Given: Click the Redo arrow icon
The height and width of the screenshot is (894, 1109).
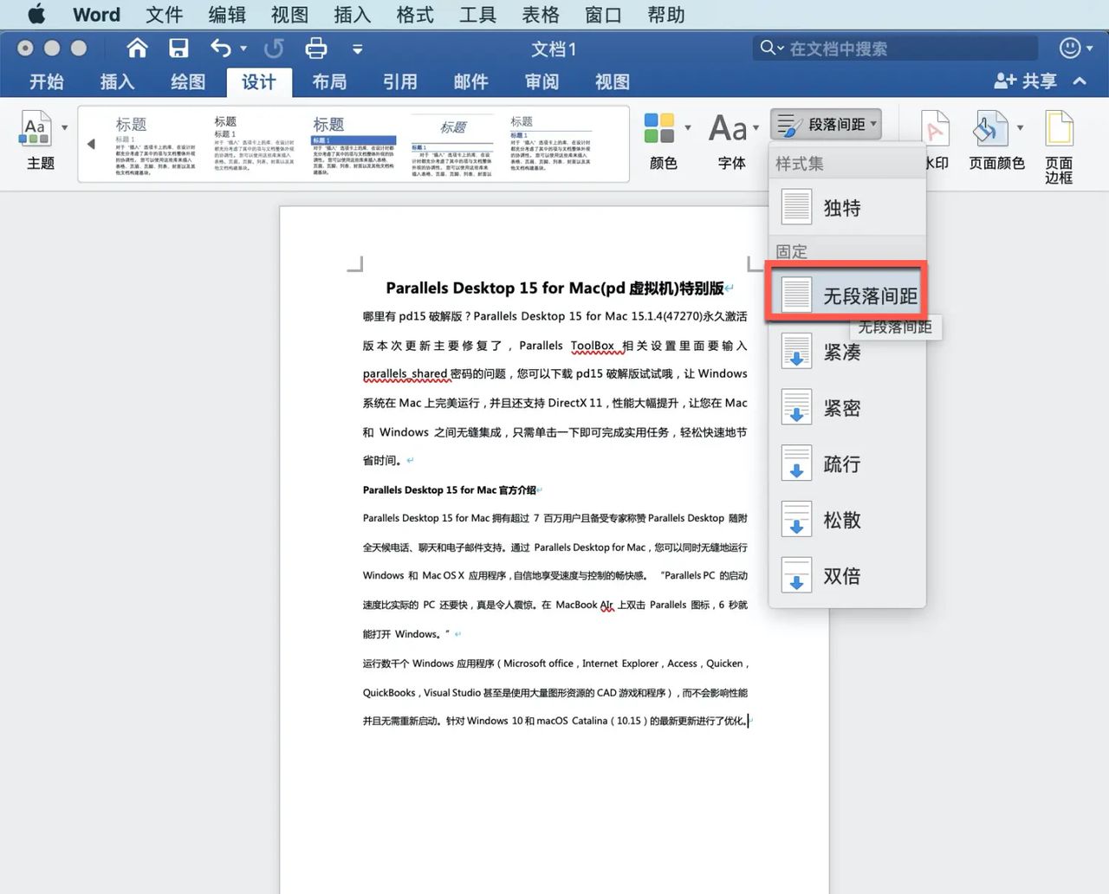Looking at the screenshot, I should coord(275,49).
